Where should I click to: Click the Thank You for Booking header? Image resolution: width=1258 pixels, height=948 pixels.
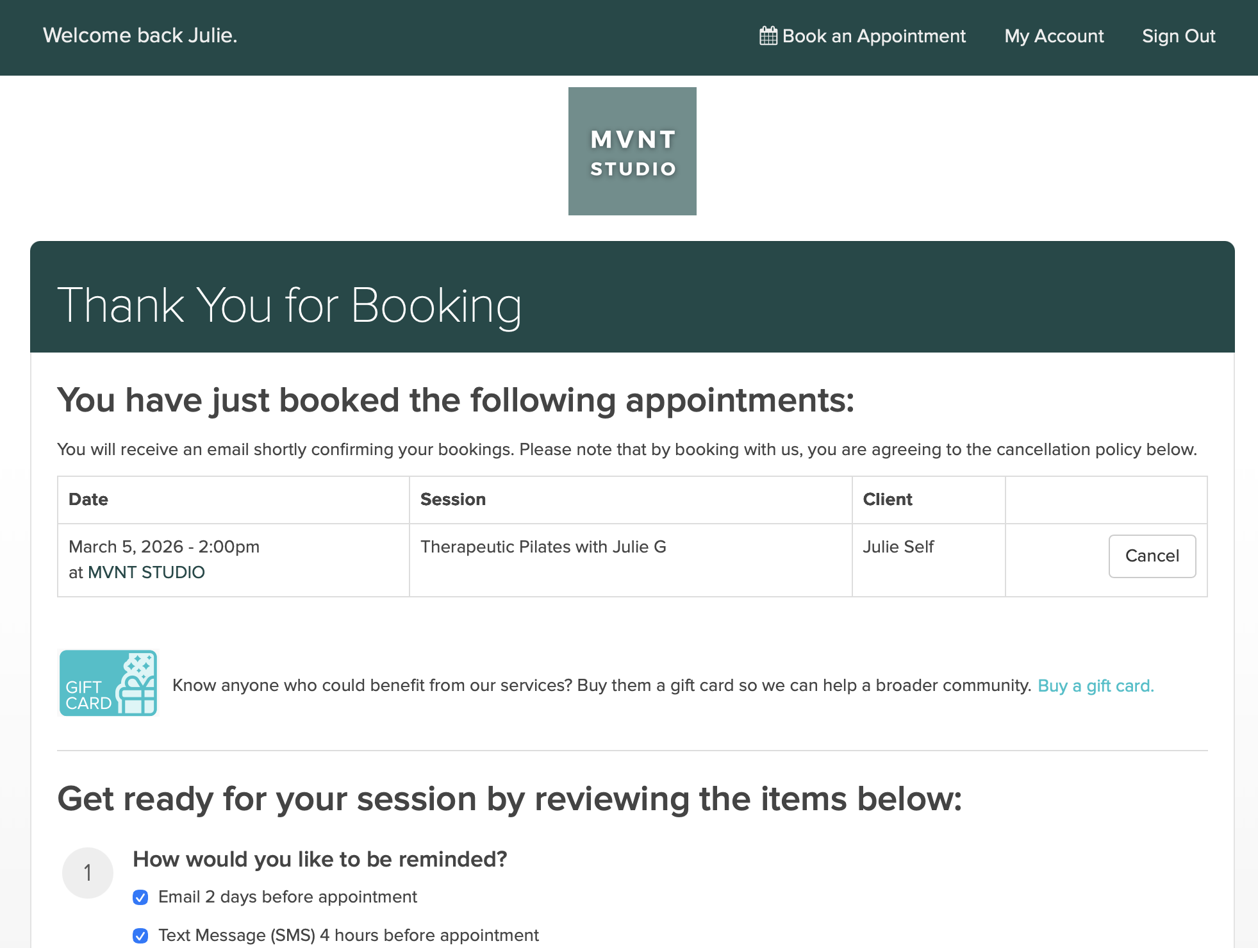click(x=290, y=305)
